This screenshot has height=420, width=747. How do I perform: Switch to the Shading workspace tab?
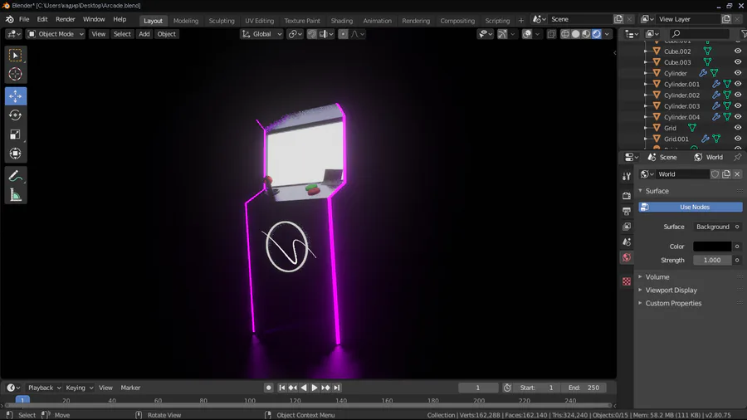[342, 21]
